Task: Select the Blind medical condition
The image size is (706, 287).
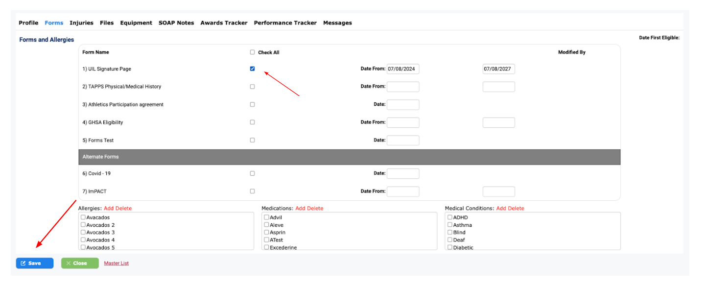Action: click(x=450, y=232)
